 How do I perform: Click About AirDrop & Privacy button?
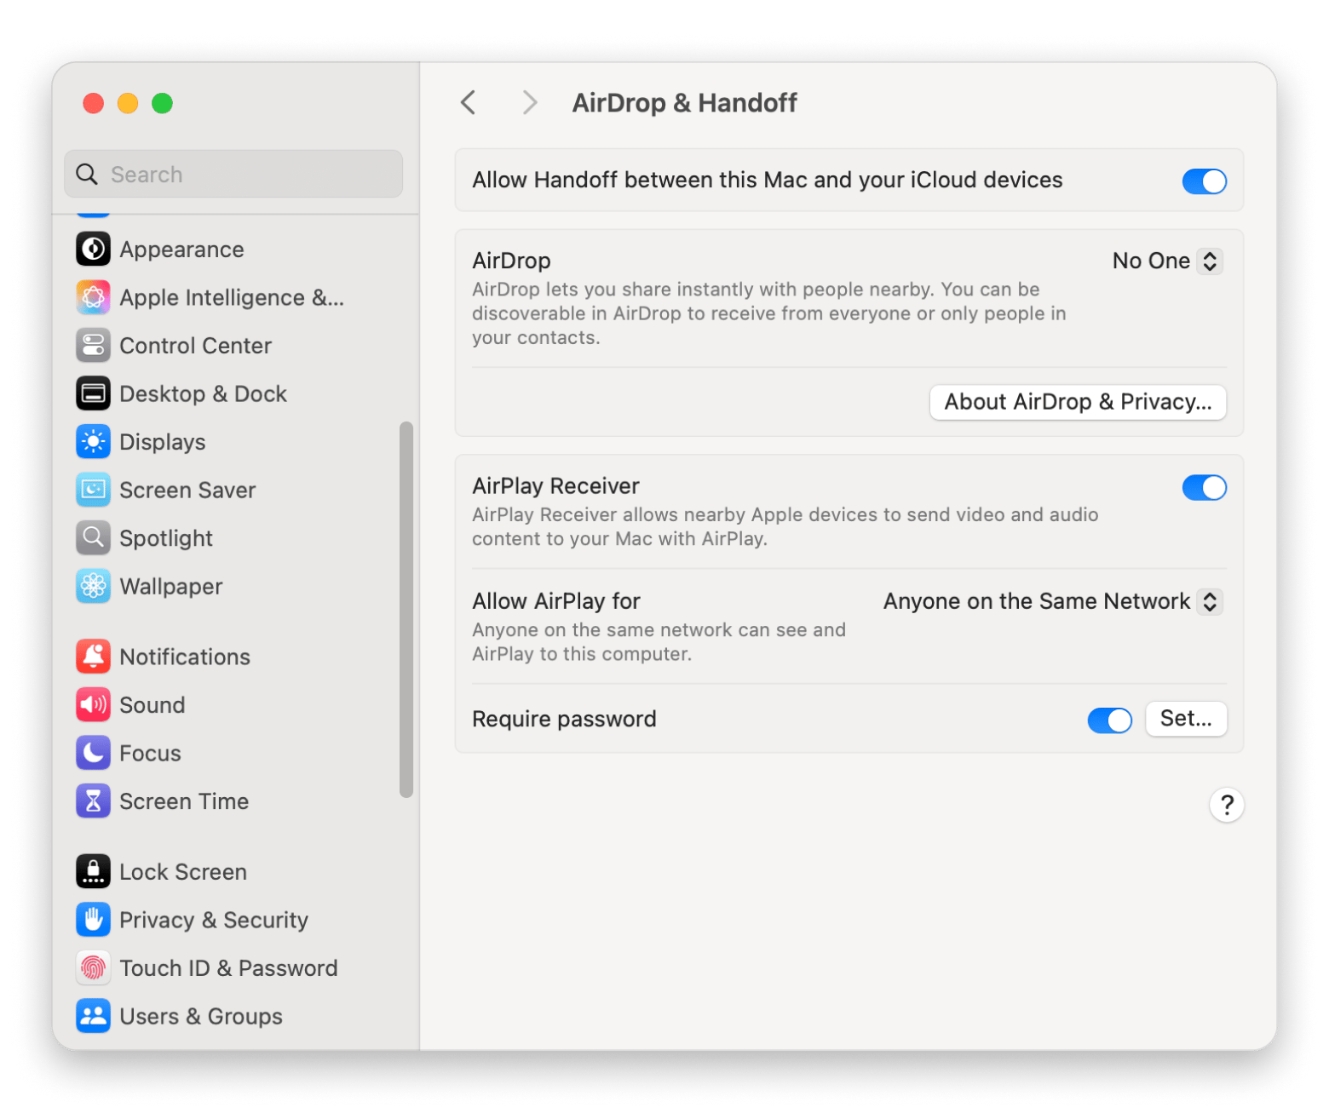tap(1077, 402)
